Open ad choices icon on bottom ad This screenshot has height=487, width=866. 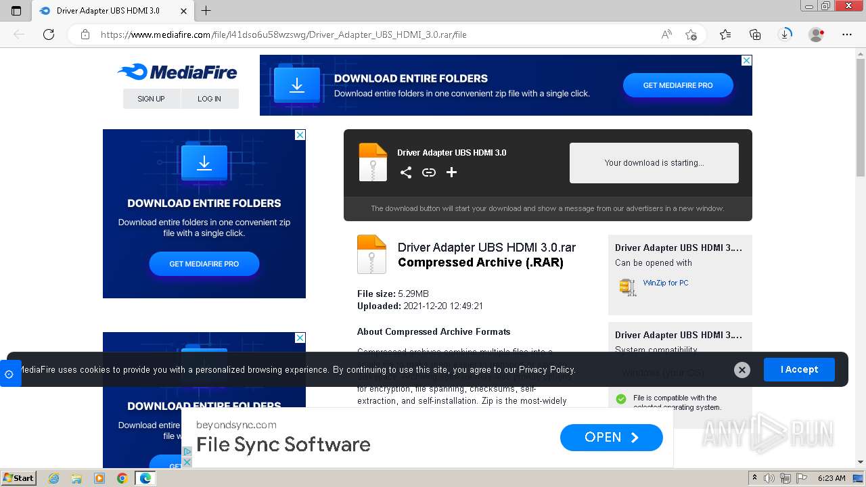187,452
